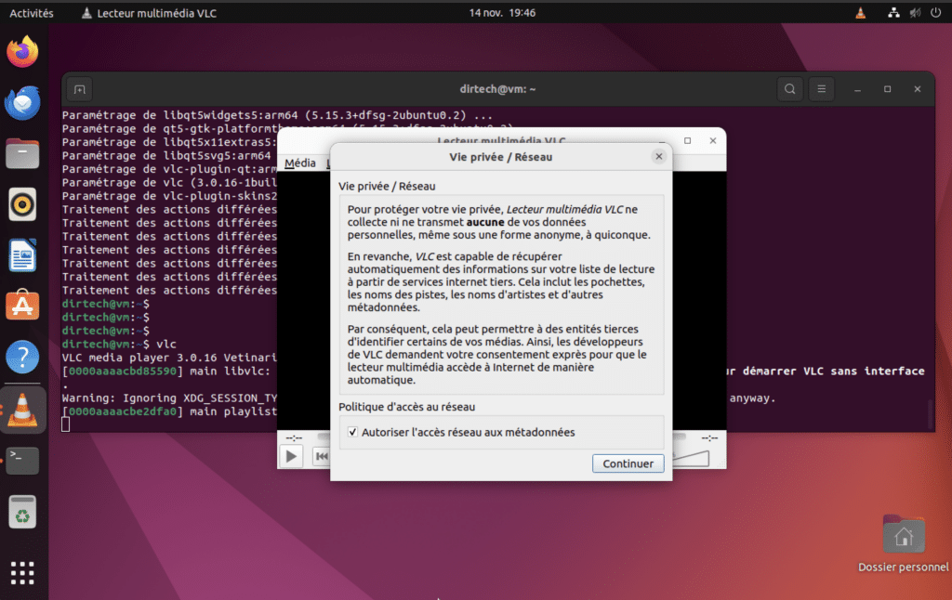Open Rhythmbox music player in the dock
The image size is (952, 600).
(22, 204)
